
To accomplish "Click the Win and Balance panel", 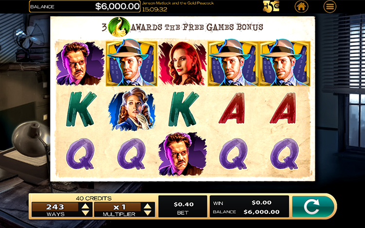I will tap(249, 207).
